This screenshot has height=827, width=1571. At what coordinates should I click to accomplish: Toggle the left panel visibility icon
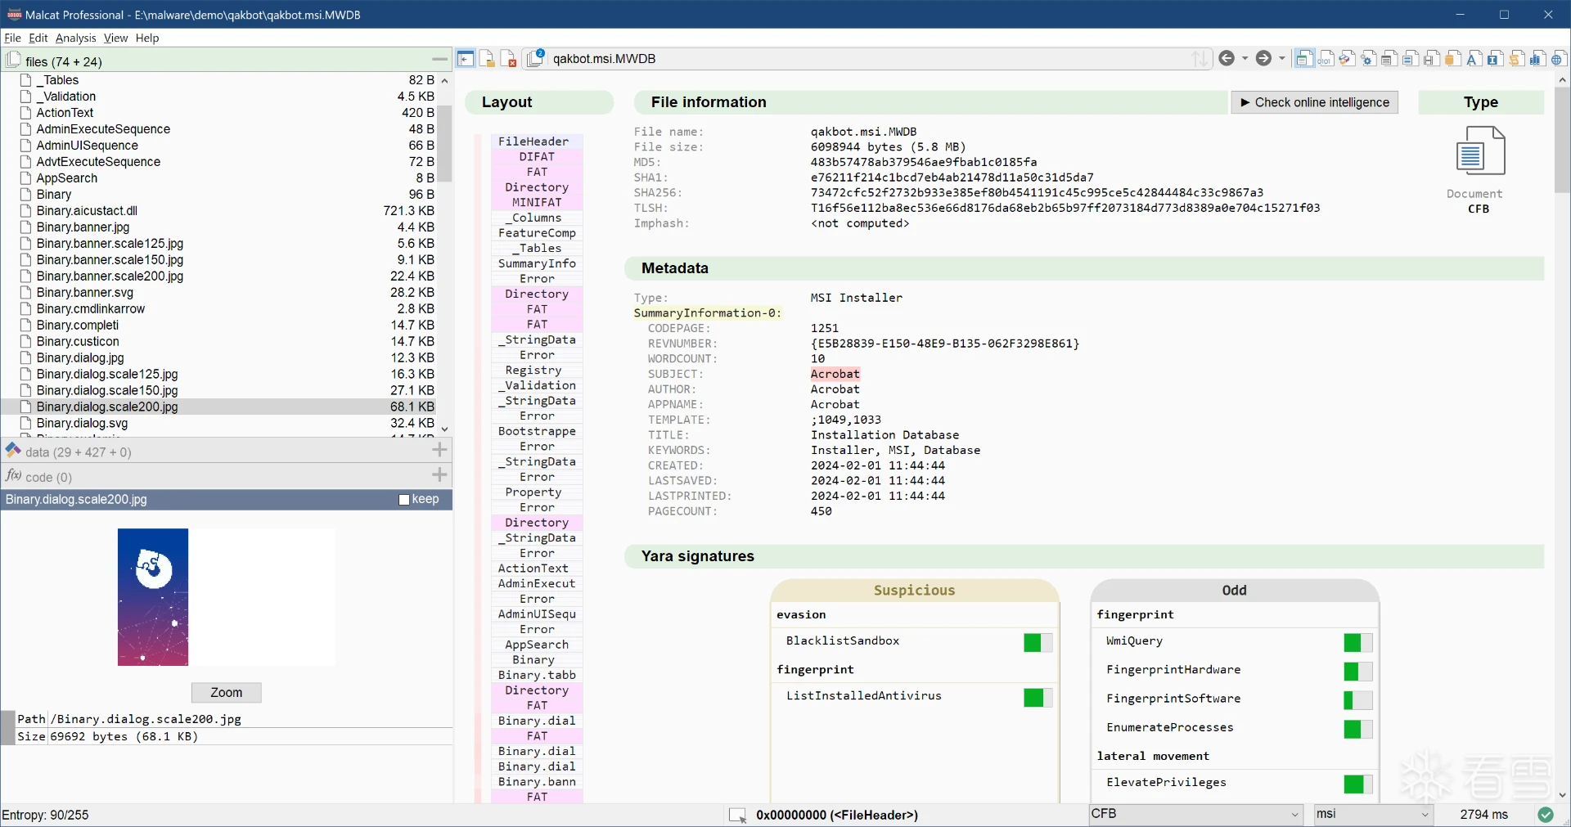tap(466, 59)
